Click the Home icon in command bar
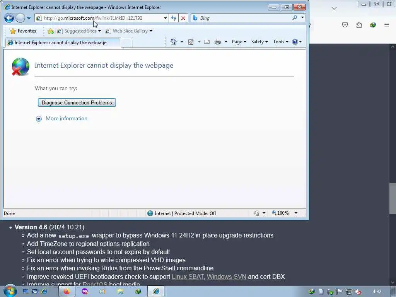 pyautogui.click(x=174, y=42)
